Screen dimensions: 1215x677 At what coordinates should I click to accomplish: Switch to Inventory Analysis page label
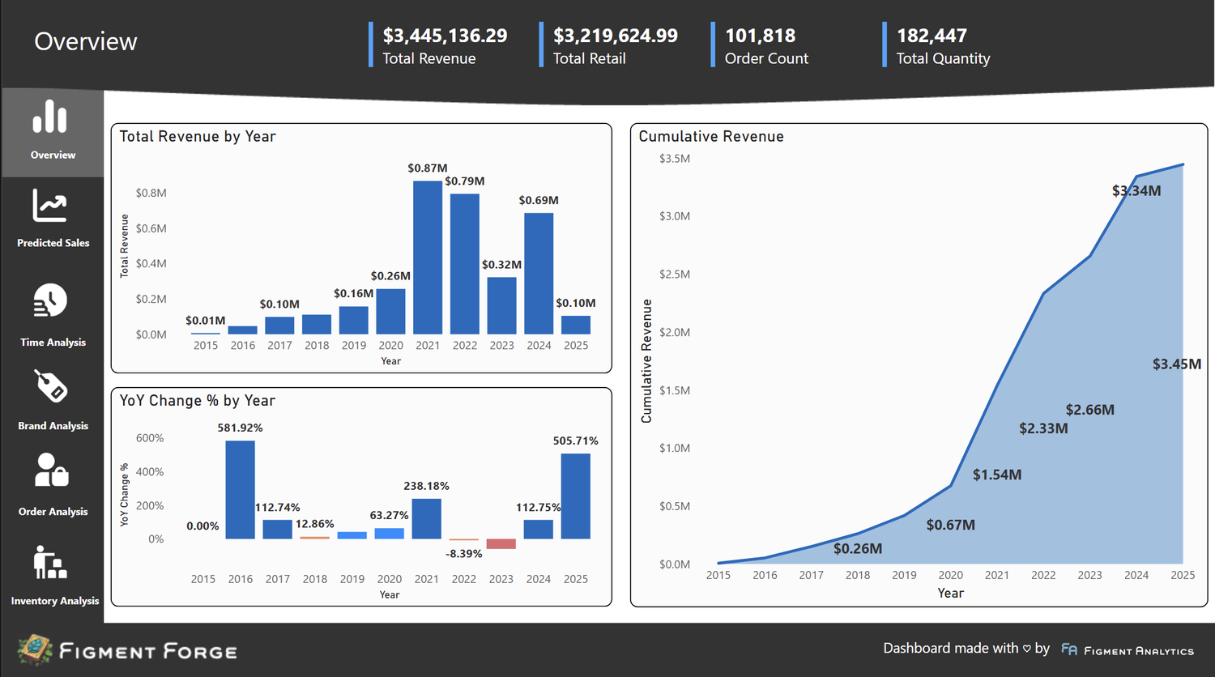click(x=55, y=601)
